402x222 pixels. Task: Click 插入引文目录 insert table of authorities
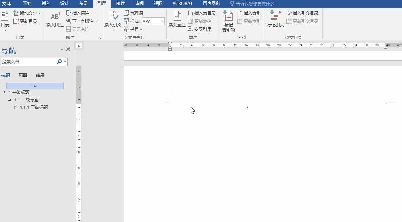[302, 13]
